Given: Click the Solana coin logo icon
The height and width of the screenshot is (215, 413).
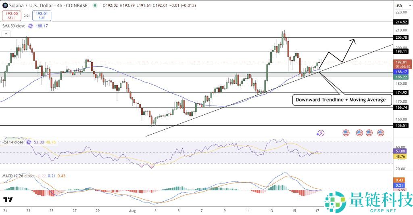Looking at the screenshot, I should tap(5, 5).
